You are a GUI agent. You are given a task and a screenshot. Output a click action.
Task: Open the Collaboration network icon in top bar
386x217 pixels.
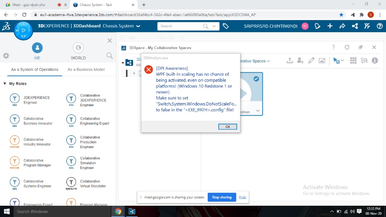(355, 26)
